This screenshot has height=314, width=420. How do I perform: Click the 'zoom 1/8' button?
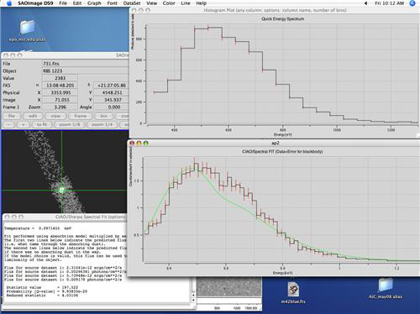(70, 124)
